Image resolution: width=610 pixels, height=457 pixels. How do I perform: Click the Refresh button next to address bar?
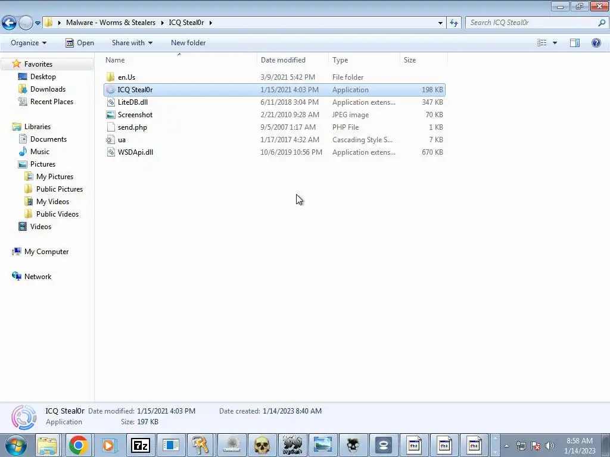coord(453,23)
